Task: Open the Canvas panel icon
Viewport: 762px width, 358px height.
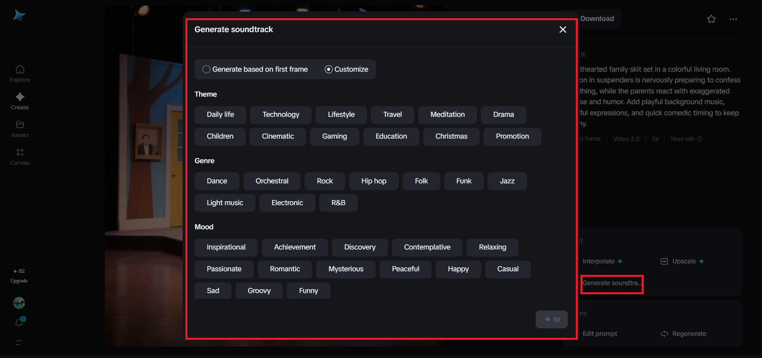Action: coord(19,156)
